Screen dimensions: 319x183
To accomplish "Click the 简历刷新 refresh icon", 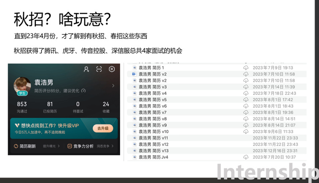I will [16, 146].
